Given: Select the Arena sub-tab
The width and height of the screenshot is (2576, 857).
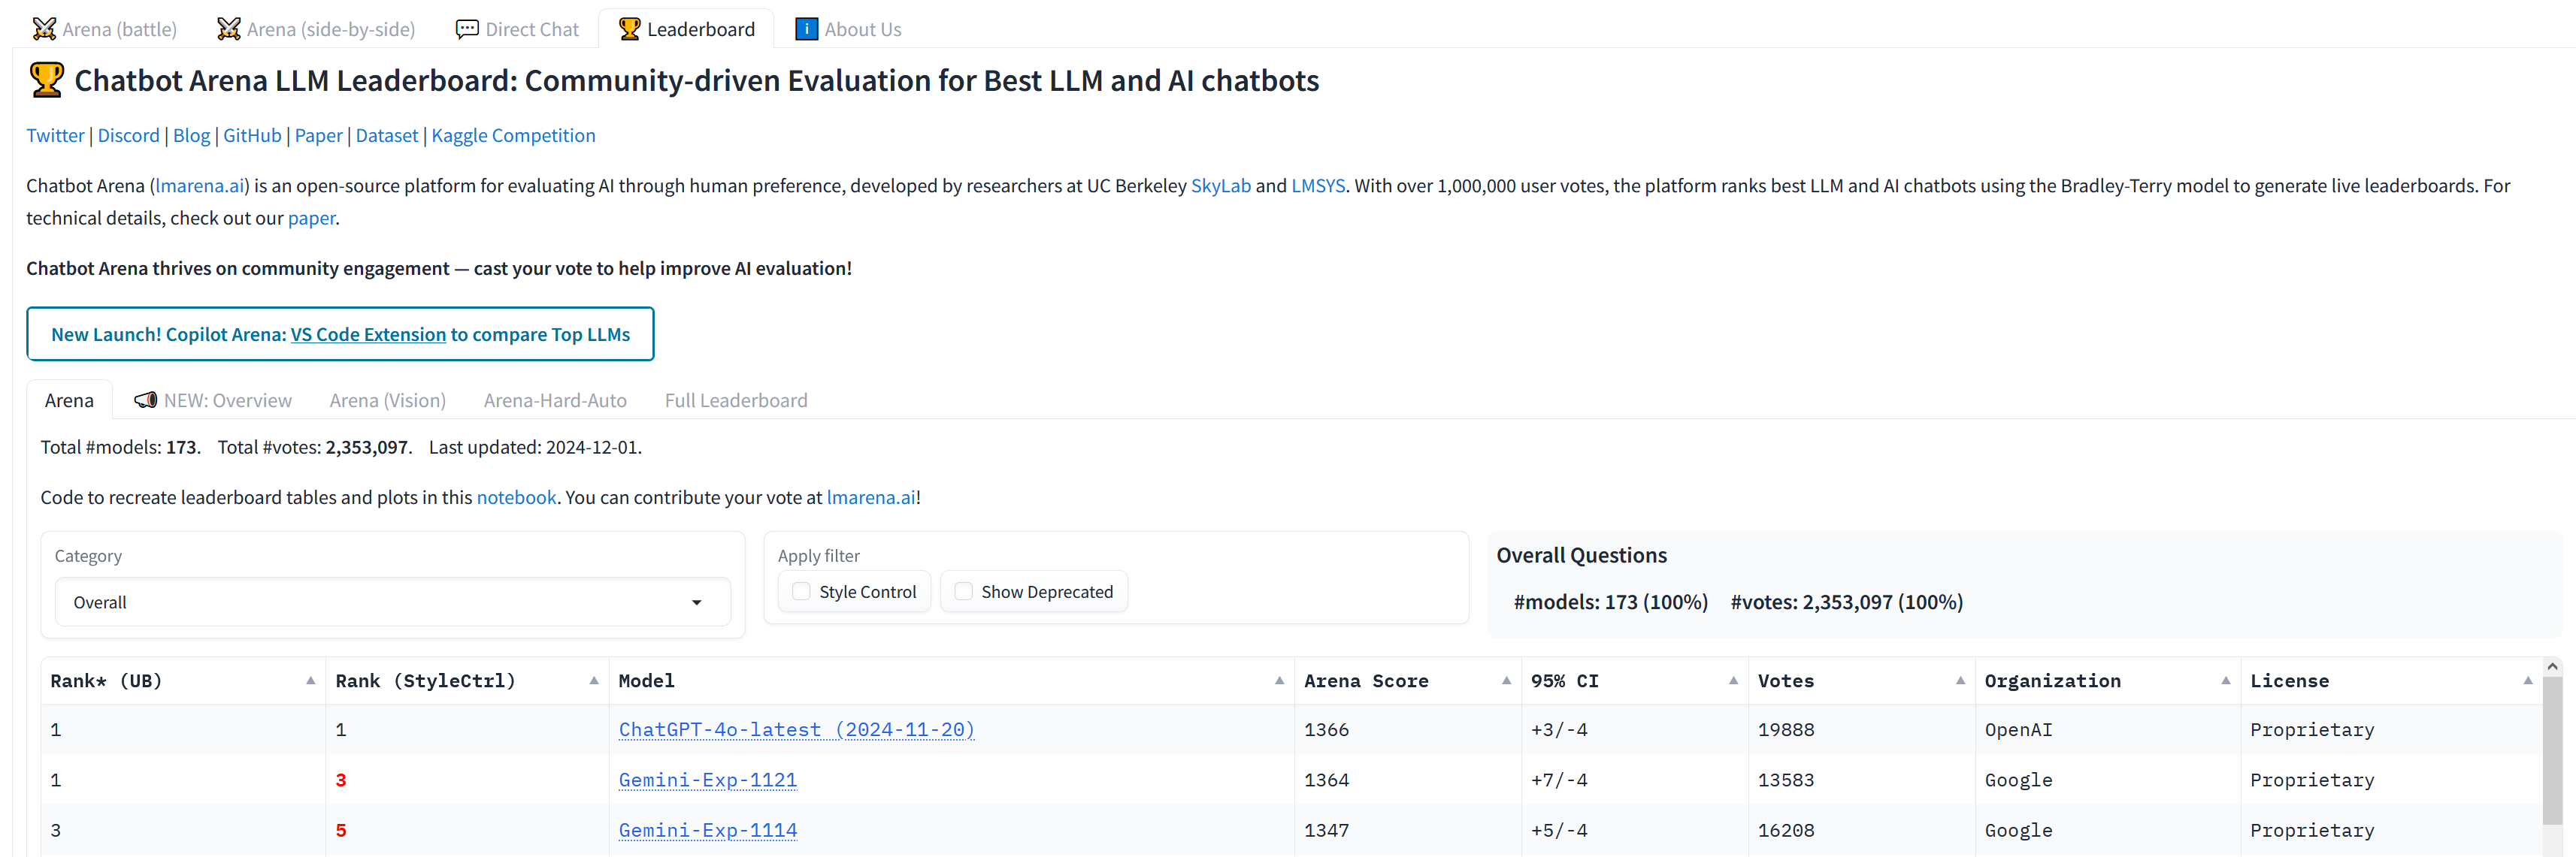Looking at the screenshot, I should (69, 400).
